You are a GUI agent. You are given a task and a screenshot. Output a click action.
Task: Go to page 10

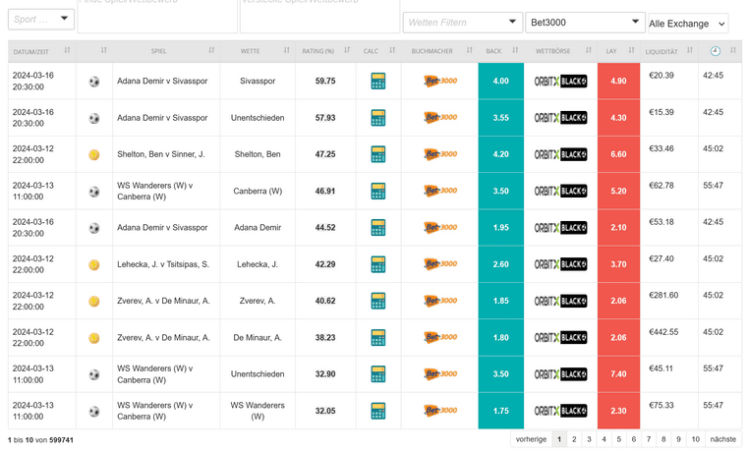click(x=696, y=439)
